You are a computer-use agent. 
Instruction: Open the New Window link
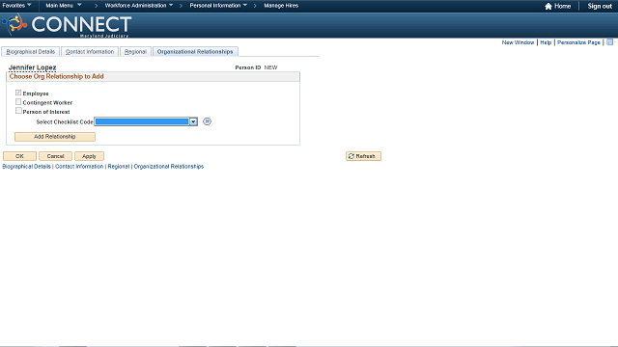[518, 42]
